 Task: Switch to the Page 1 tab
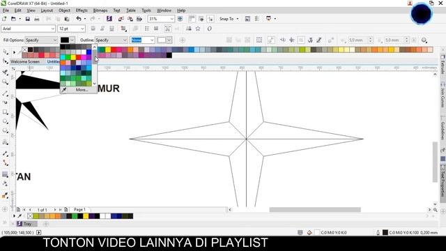[79, 209]
